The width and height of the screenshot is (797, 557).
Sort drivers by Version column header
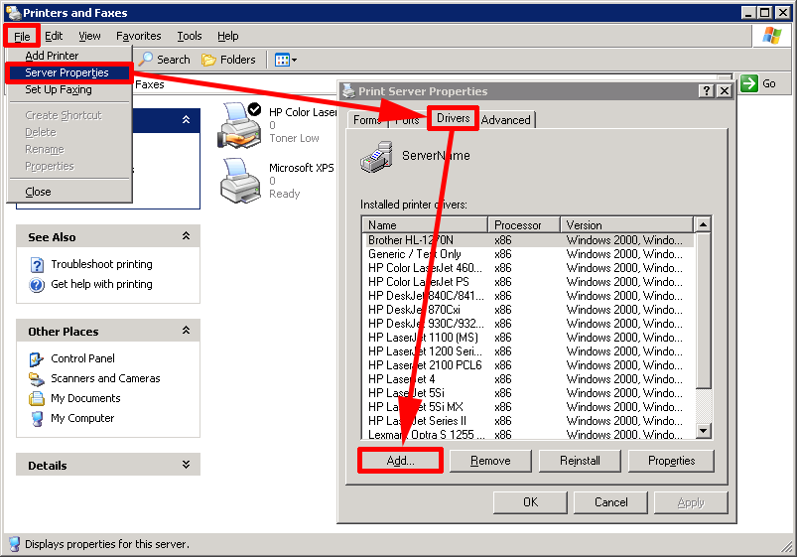click(x=626, y=224)
